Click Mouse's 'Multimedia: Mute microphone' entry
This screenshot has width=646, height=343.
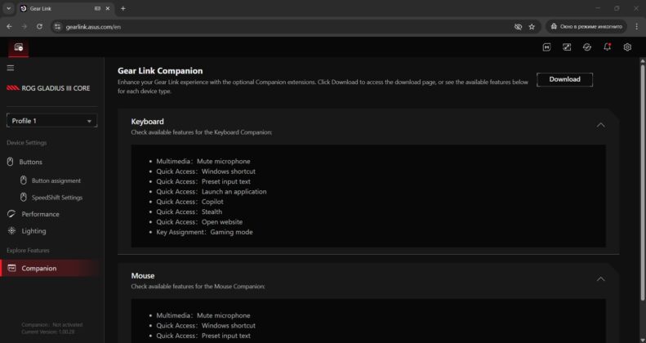203,315
